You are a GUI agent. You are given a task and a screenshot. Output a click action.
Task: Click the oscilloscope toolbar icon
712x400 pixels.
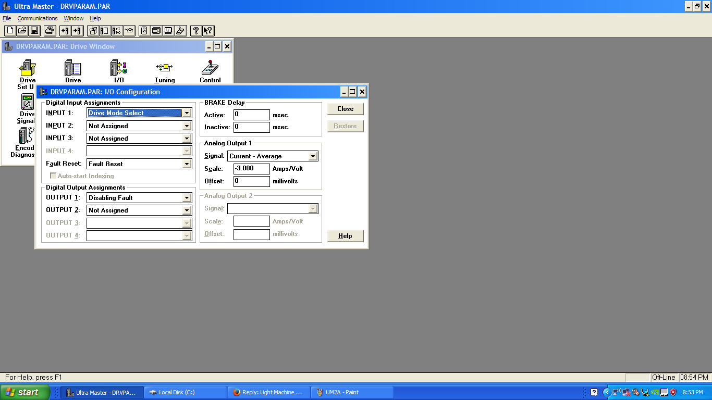(x=156, y=31)
